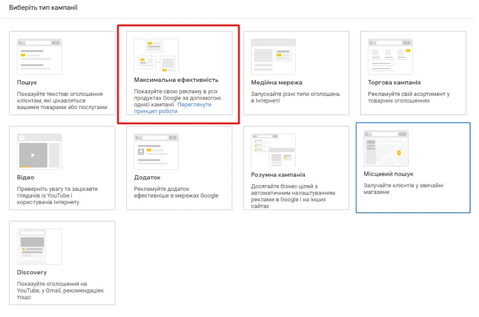
Task: Click the Максимальна ефективність campaign illustration
Action: (x=156, y=55)
